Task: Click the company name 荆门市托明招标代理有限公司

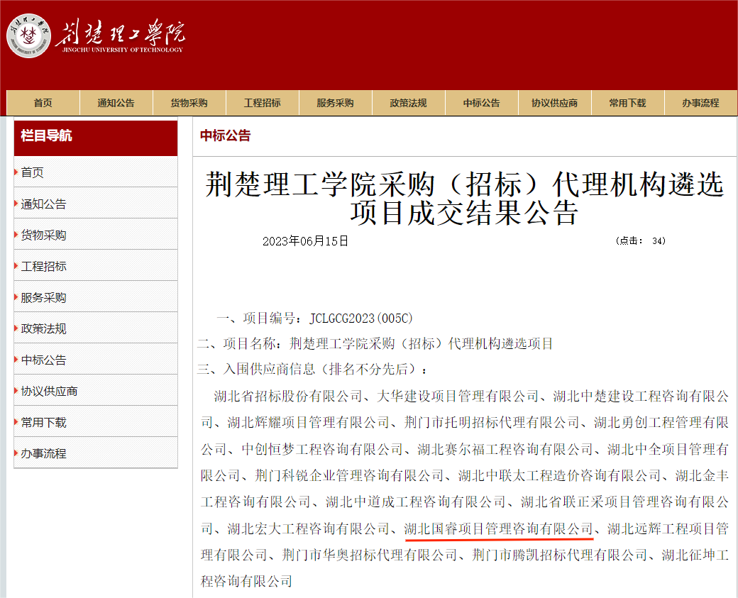Action: point(492,423)
